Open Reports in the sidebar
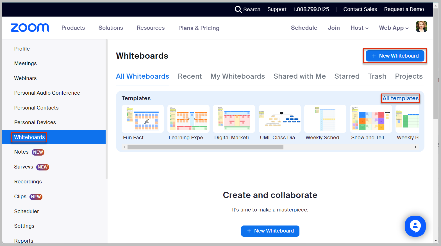This screenshot has width=441, height=246. tap(24, 241)
